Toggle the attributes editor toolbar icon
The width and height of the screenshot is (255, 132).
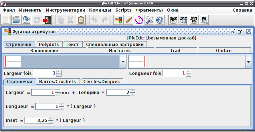118,20
